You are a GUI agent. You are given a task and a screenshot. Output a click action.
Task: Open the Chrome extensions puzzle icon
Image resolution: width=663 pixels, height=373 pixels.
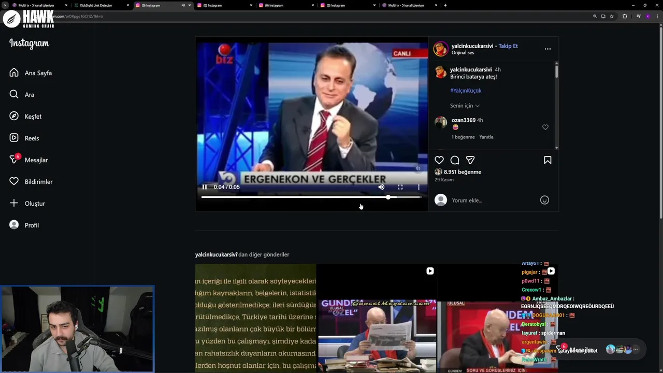click(625, 16)
